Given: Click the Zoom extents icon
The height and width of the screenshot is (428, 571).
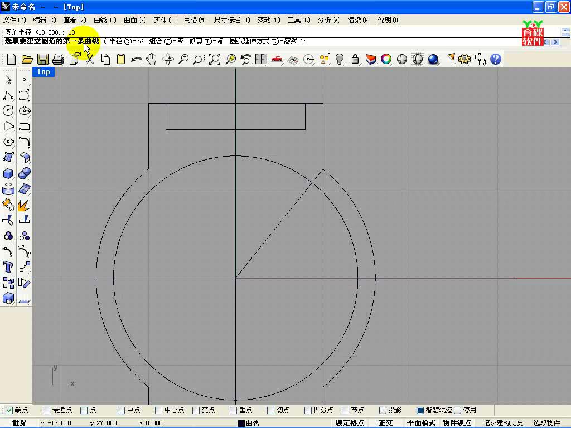Looking at the screenshot, I should click(215, 59).
